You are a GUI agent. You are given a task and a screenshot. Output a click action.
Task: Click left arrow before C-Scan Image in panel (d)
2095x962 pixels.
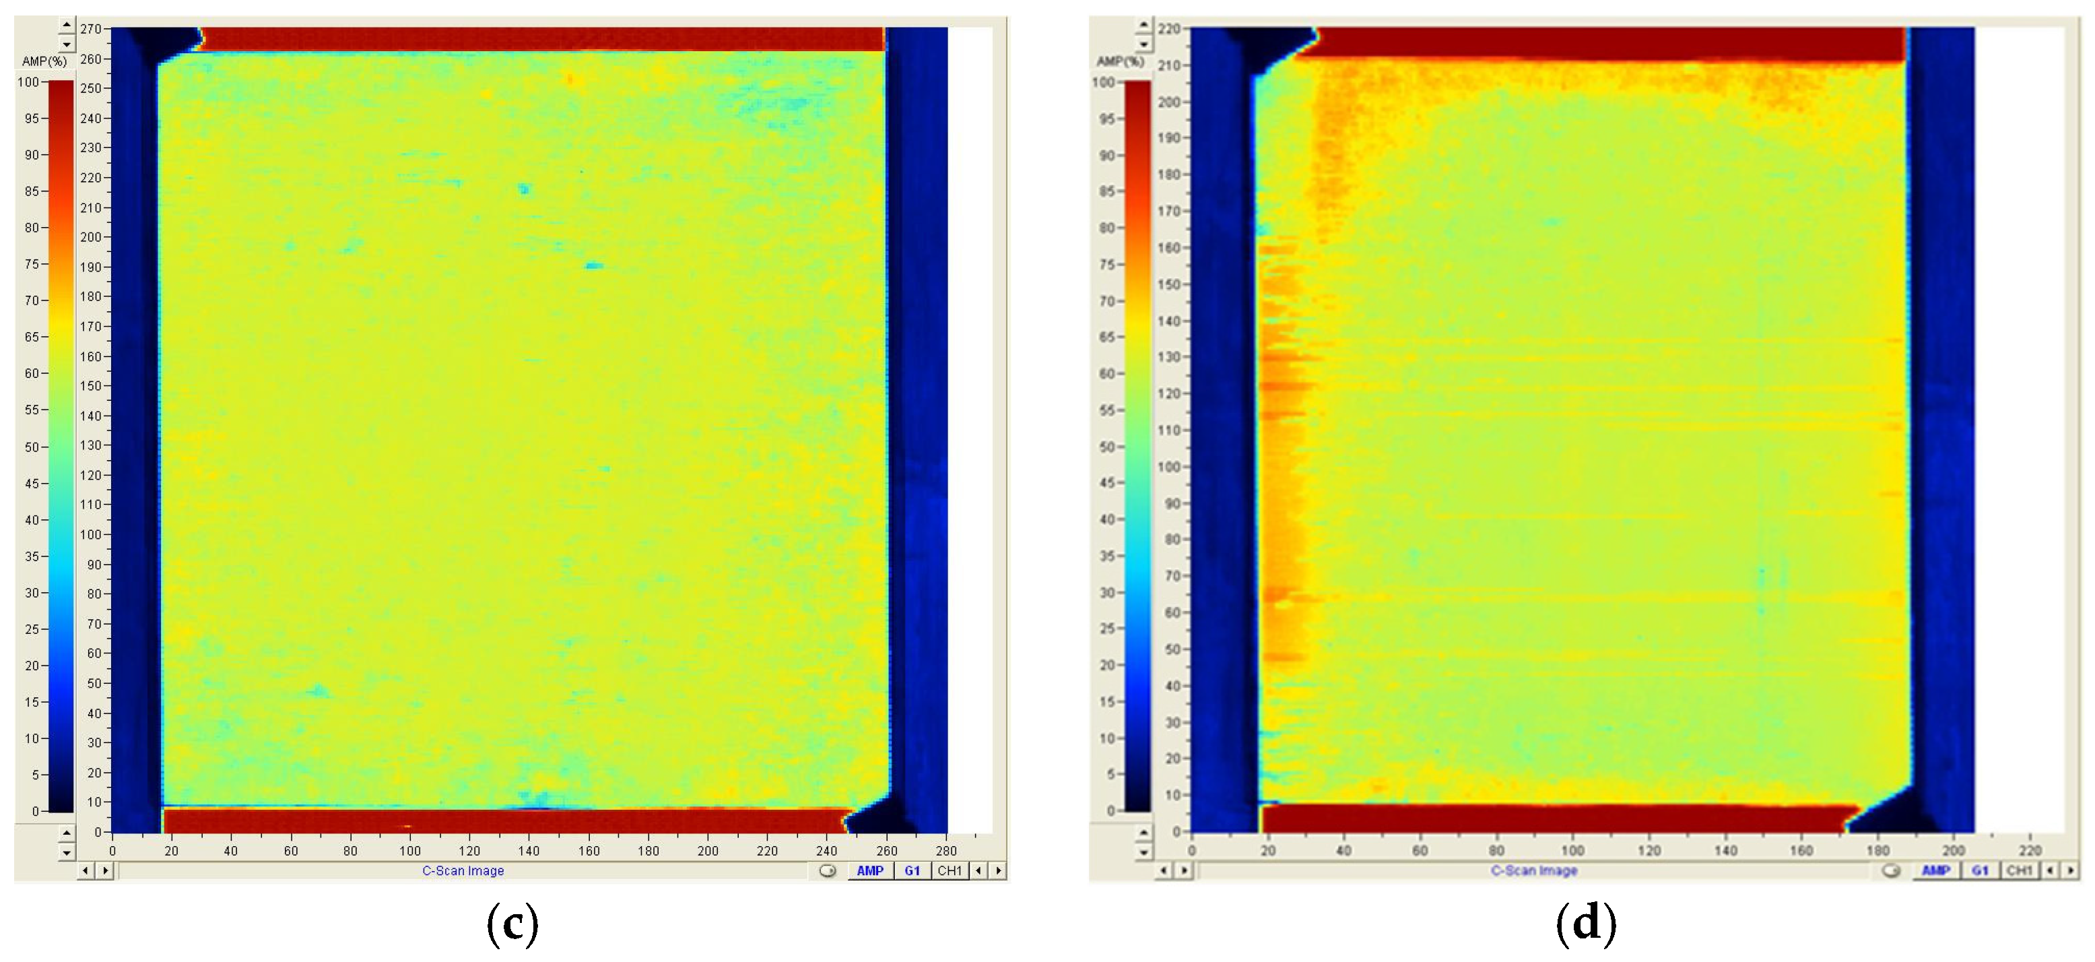(x=1164, y=871)
